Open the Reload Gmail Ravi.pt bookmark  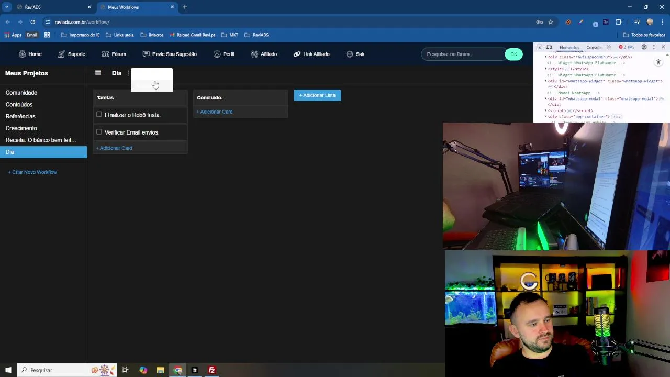(x=192, y=35)
